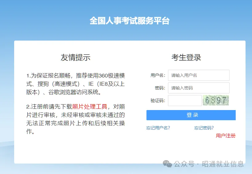Open the 忘记用户名? link
The image size is (252, 174).
pyautogui.click(x=158, y=128)
